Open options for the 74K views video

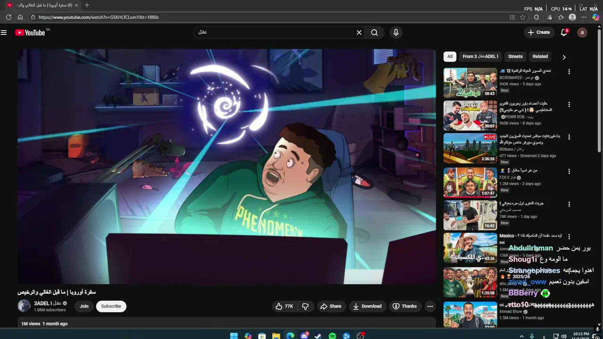pyautogui.click(x=569, y=204)
